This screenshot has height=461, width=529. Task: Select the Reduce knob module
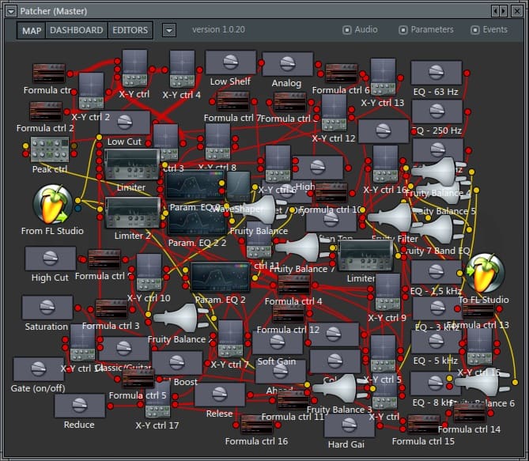[x=80, y=406]
